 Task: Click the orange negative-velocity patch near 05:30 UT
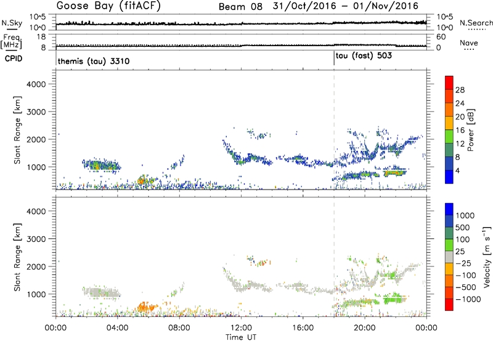(145, 307)
